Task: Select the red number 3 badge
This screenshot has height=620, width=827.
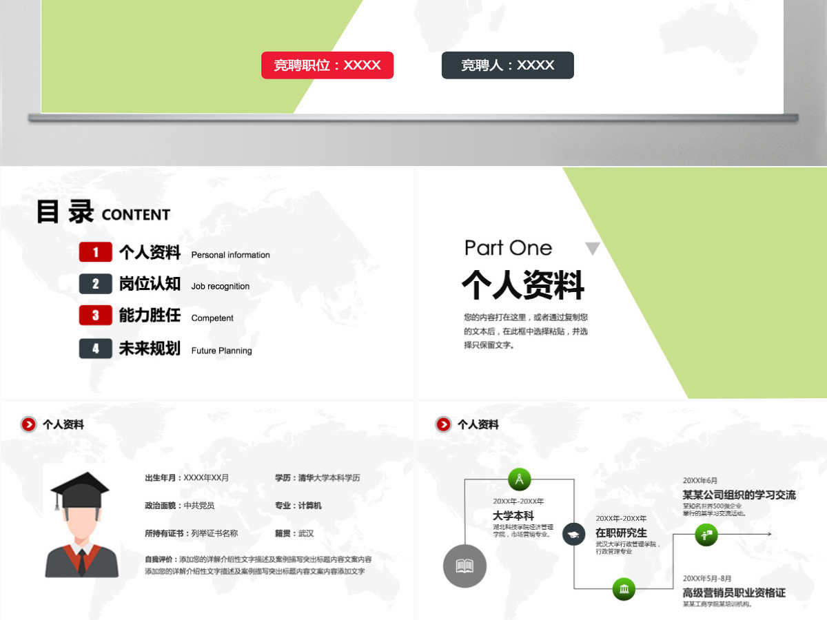Action: point(96,316)
